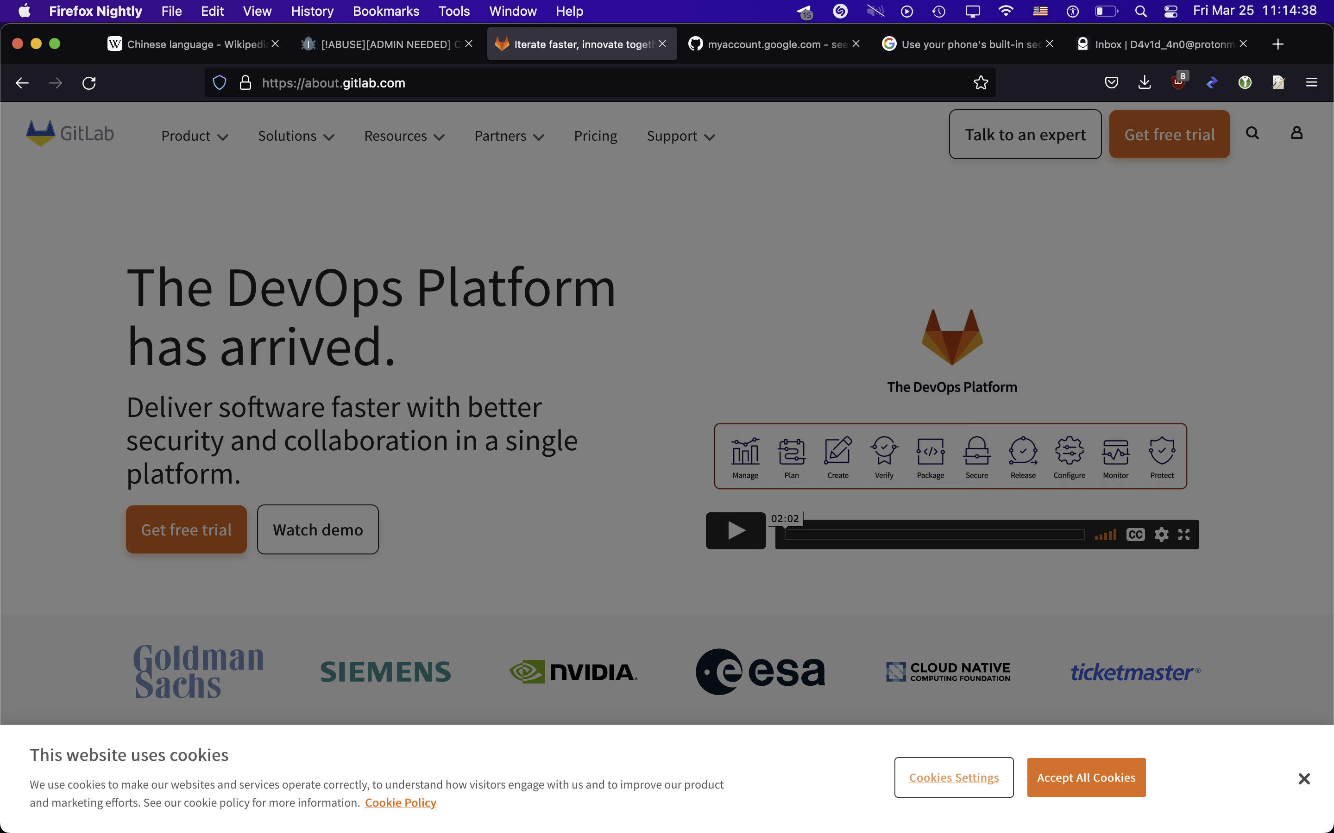Adjust the video volume bars

[x=1105, y=535]
